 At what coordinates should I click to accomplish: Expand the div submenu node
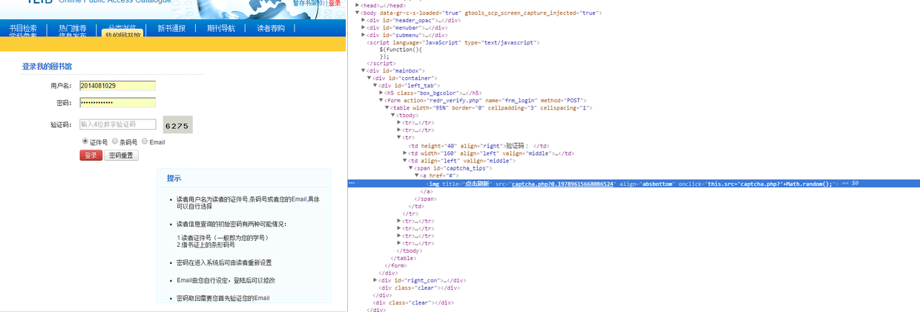364,35
